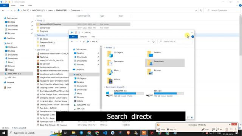Click the Search This PC box
The width and height of the screenshot is (242, 136).
point(175,42)
